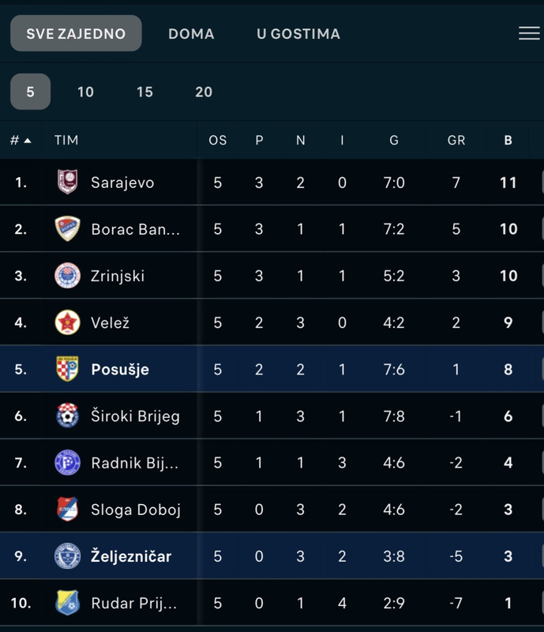544x632 pixels.
Task: Open the hamburger menu icon
Action: pos(529,33)
